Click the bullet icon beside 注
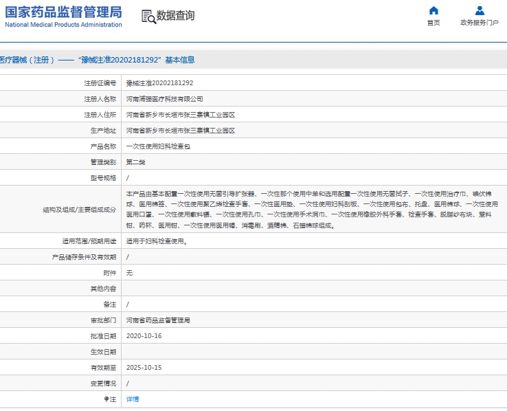Screen dimensions: 507x411 coord(106,399)
